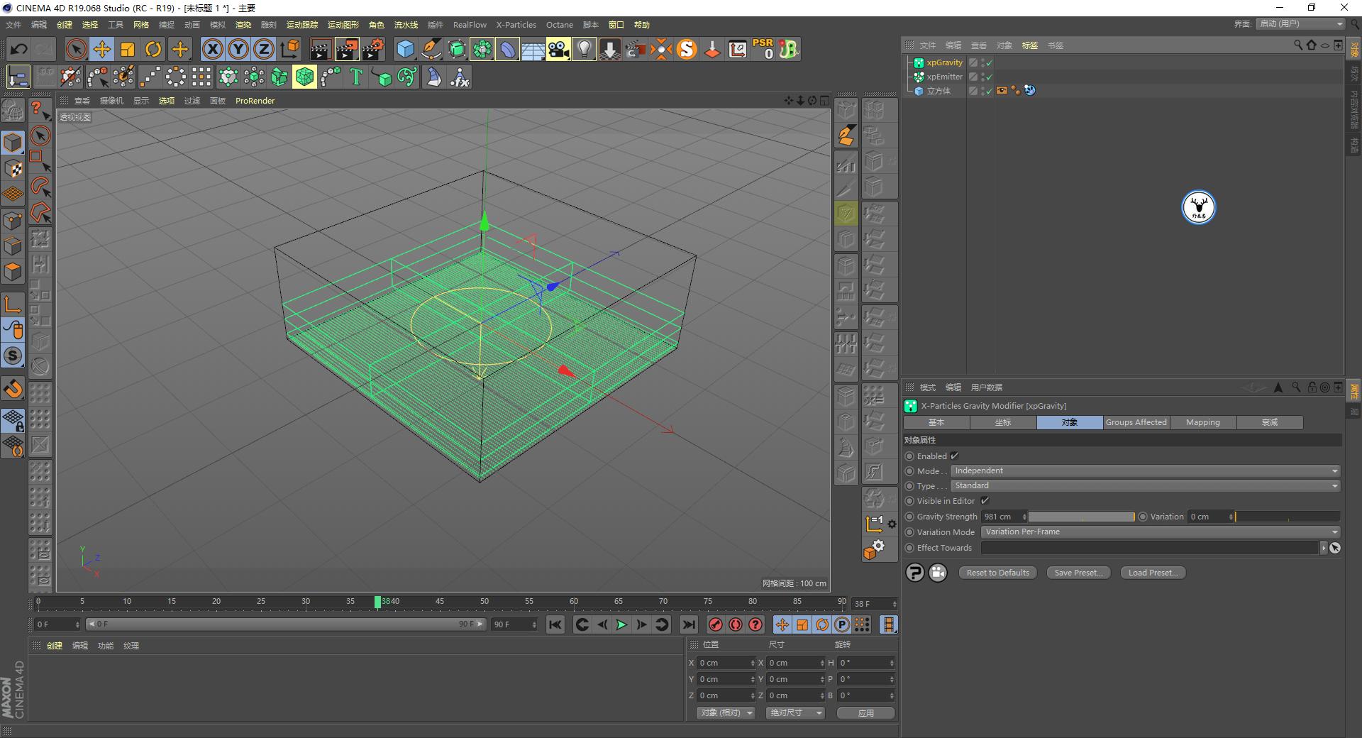Select the Live Selection tool
The height and width of the screenshot is (738, 1362).
(74, 49)
